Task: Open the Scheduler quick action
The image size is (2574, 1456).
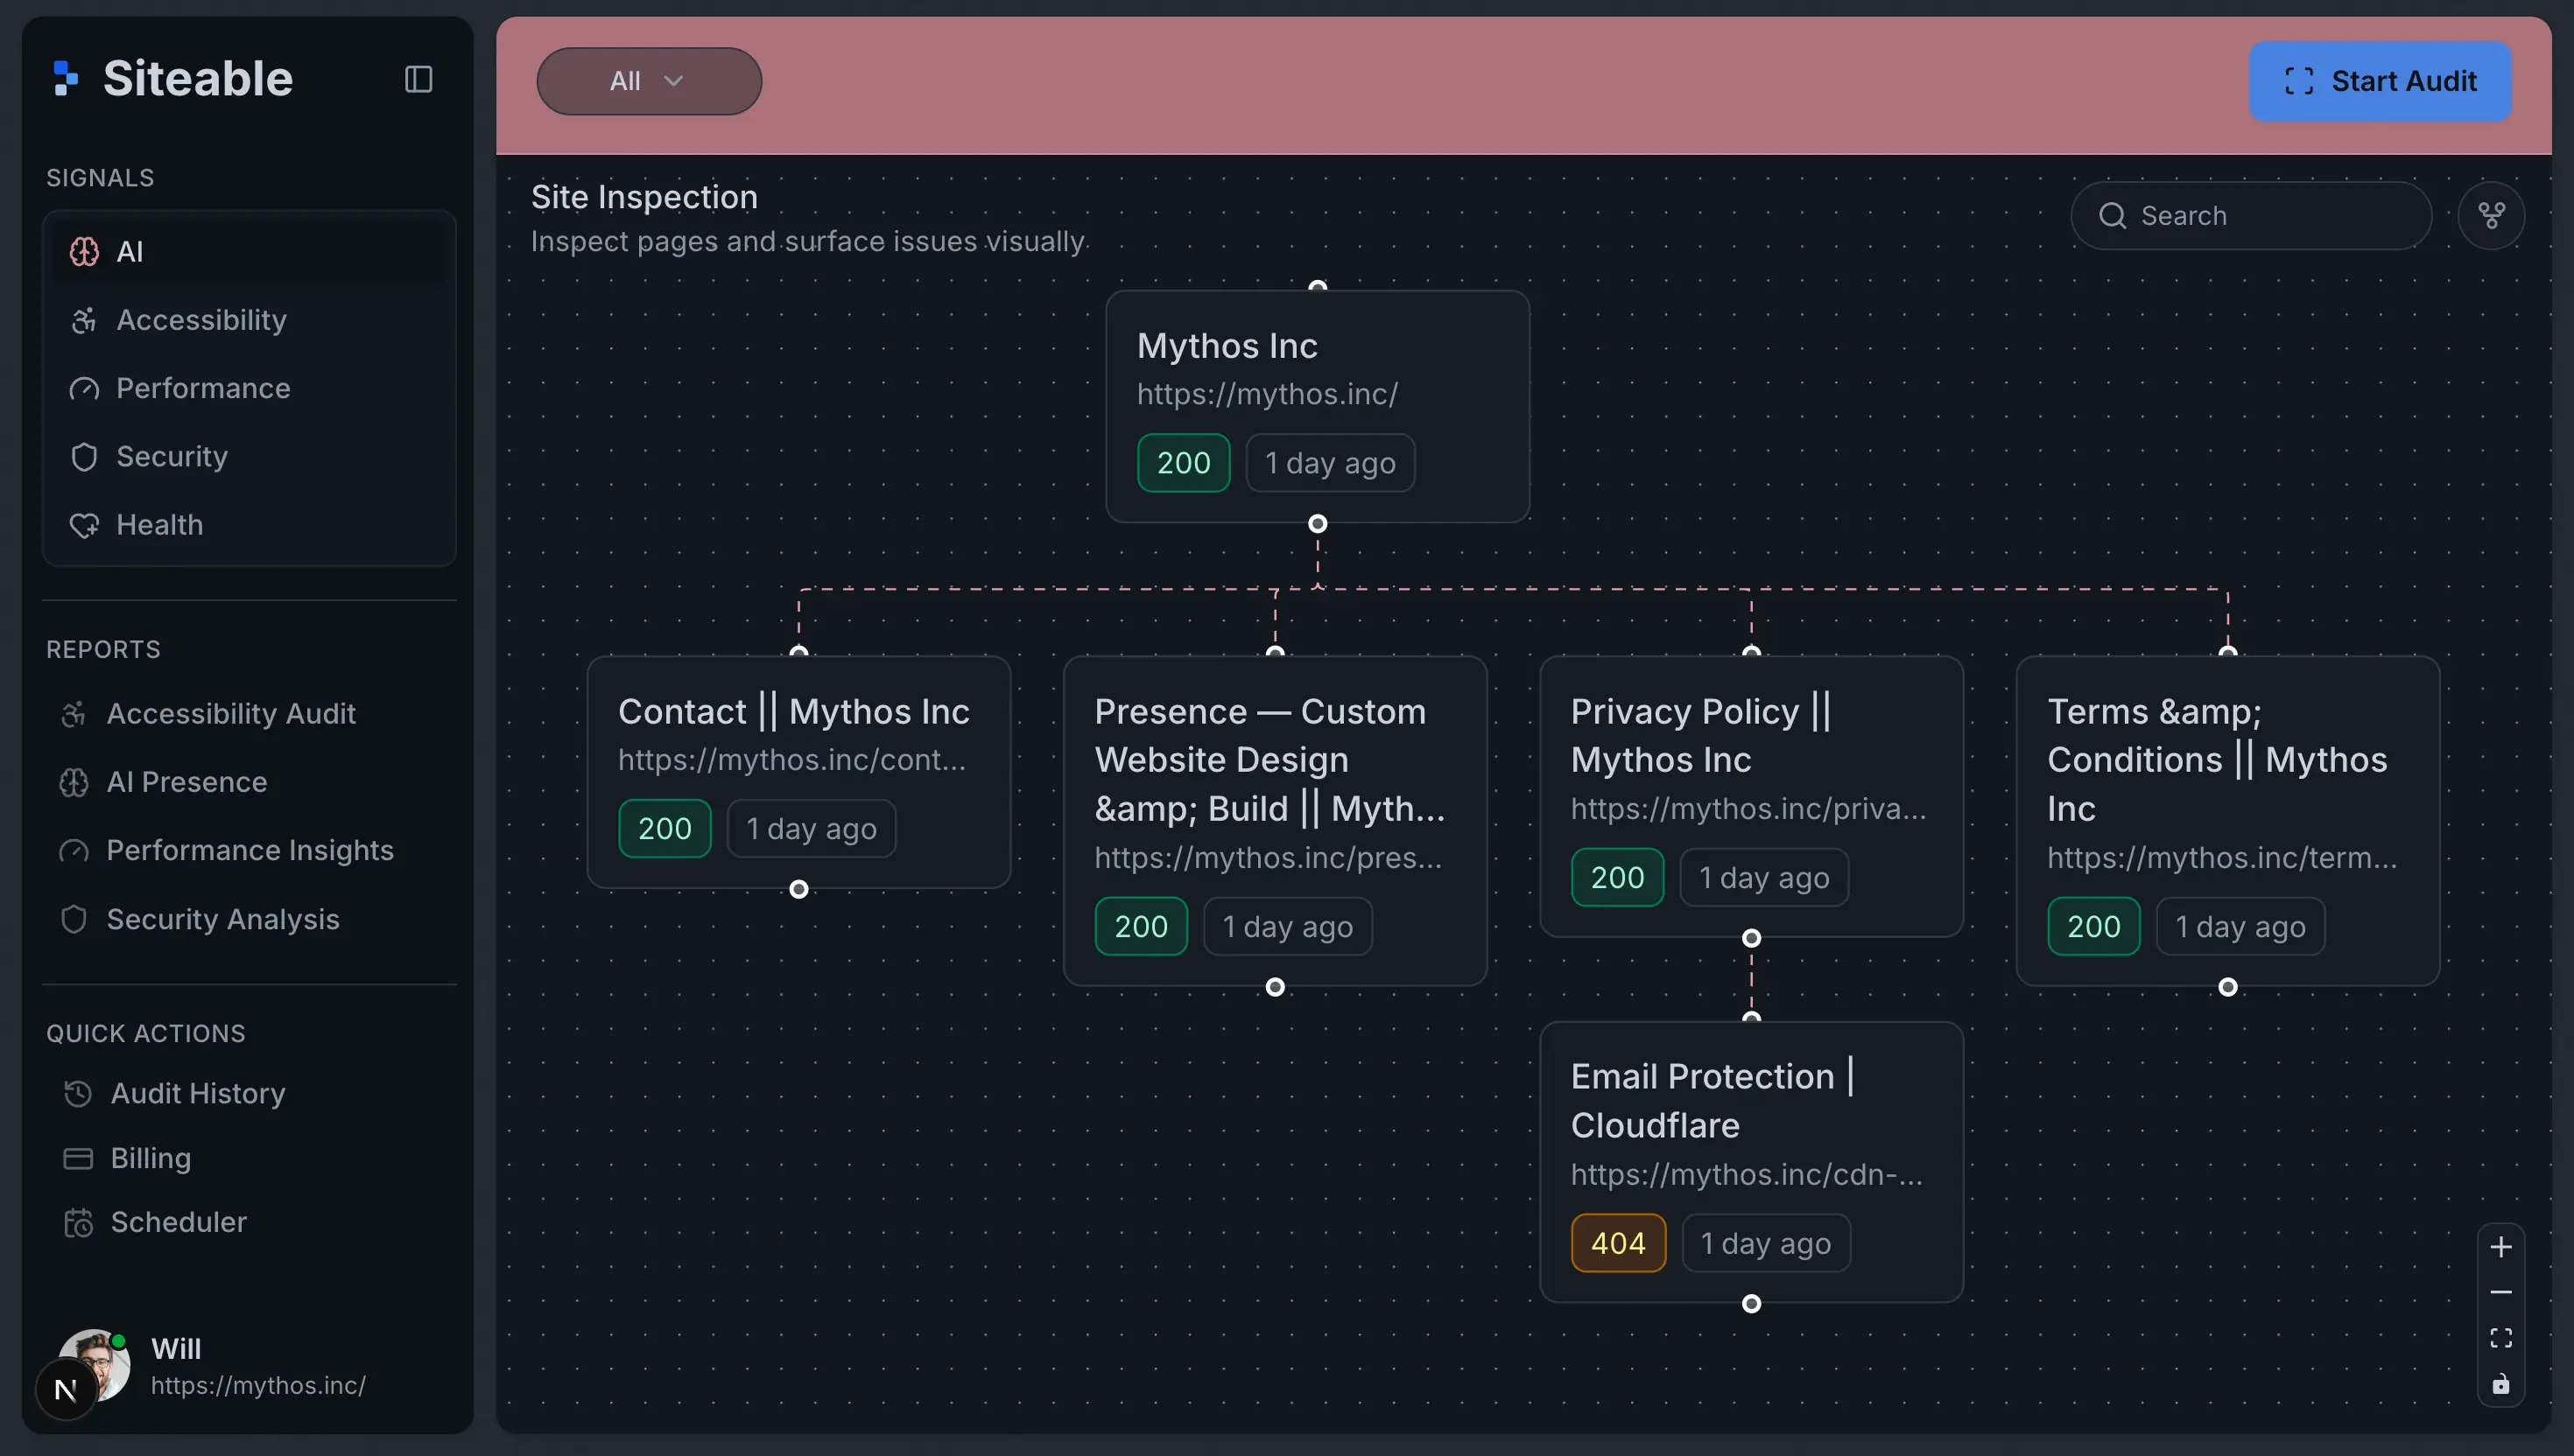Action: pos(178,1221)
